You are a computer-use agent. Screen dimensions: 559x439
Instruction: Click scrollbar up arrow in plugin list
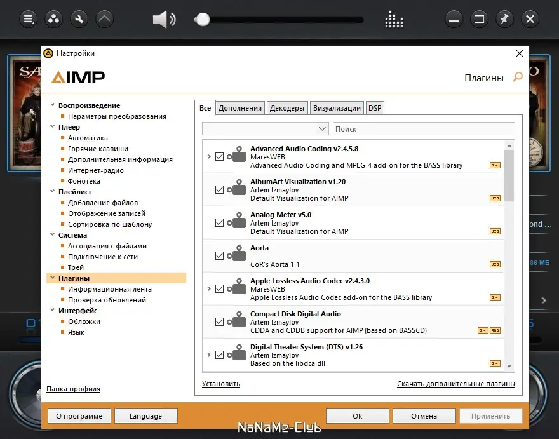coord(509,145)
